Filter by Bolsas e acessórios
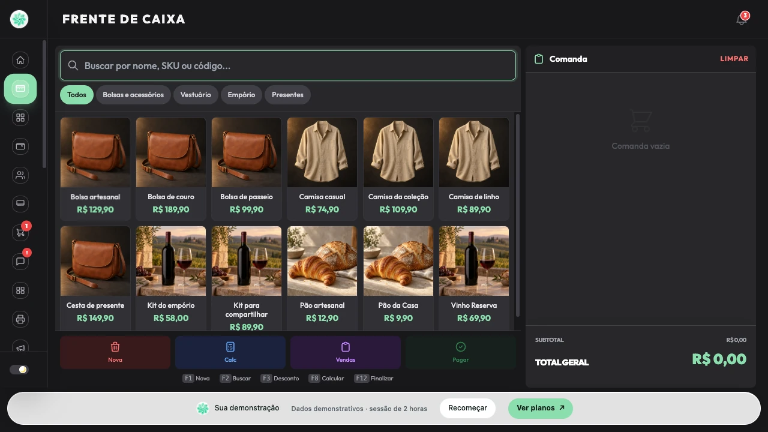This screenshot has height=432, width=768. pos(133,95)
